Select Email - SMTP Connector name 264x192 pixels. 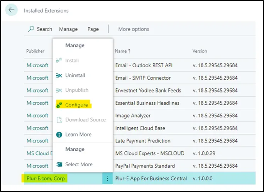point(143,78)
